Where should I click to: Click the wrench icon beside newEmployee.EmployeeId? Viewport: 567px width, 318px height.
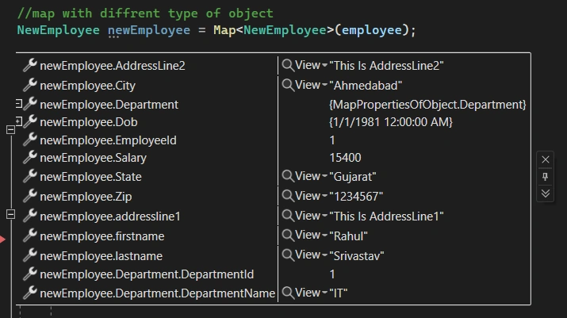pyautogui.click(x=30, y=140)
